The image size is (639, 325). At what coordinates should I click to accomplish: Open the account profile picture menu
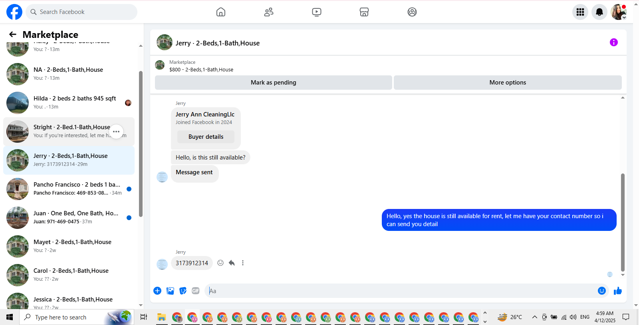pos(619,12)
